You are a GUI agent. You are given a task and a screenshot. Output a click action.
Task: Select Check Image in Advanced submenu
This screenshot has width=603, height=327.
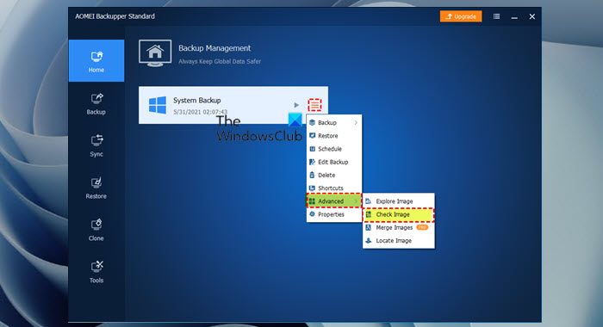[x=398, y=214]
